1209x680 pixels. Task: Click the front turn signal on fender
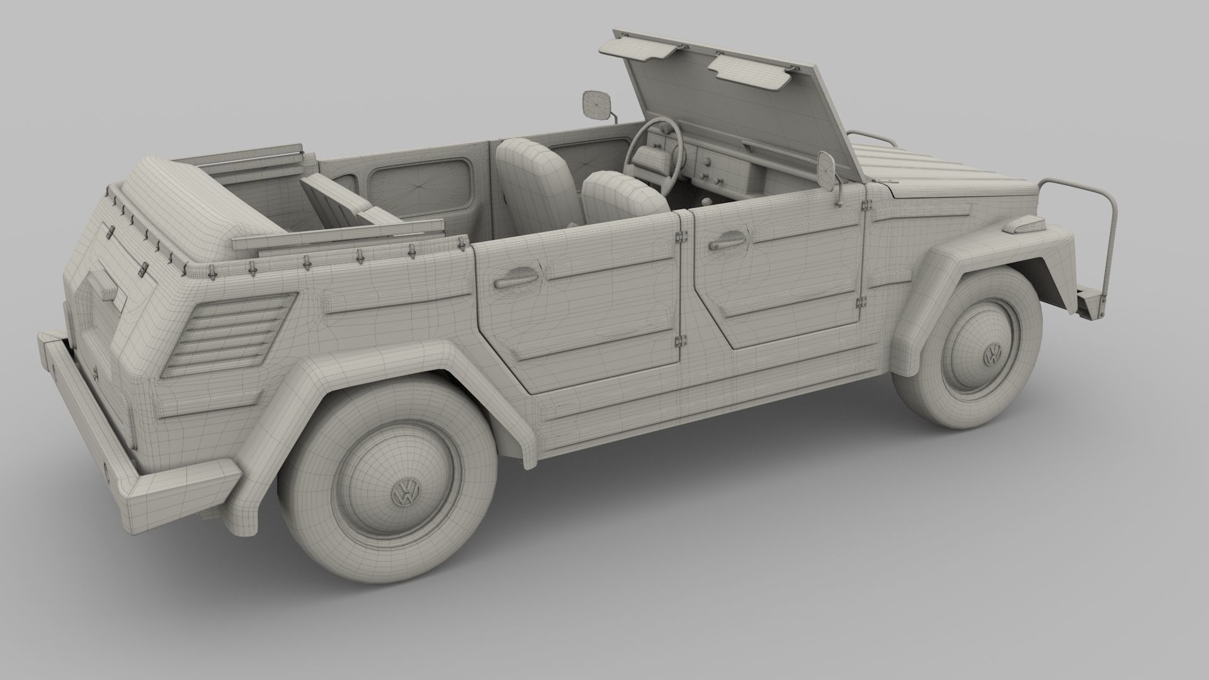click(1024, 224)
